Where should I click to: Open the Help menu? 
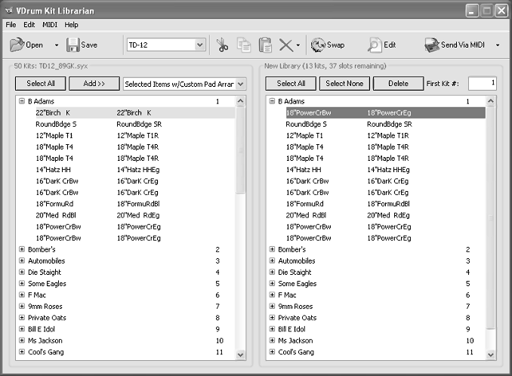71,25
